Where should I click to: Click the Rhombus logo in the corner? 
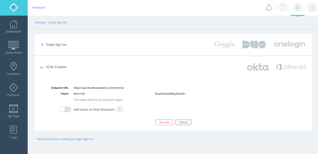(x=14, y=8)
